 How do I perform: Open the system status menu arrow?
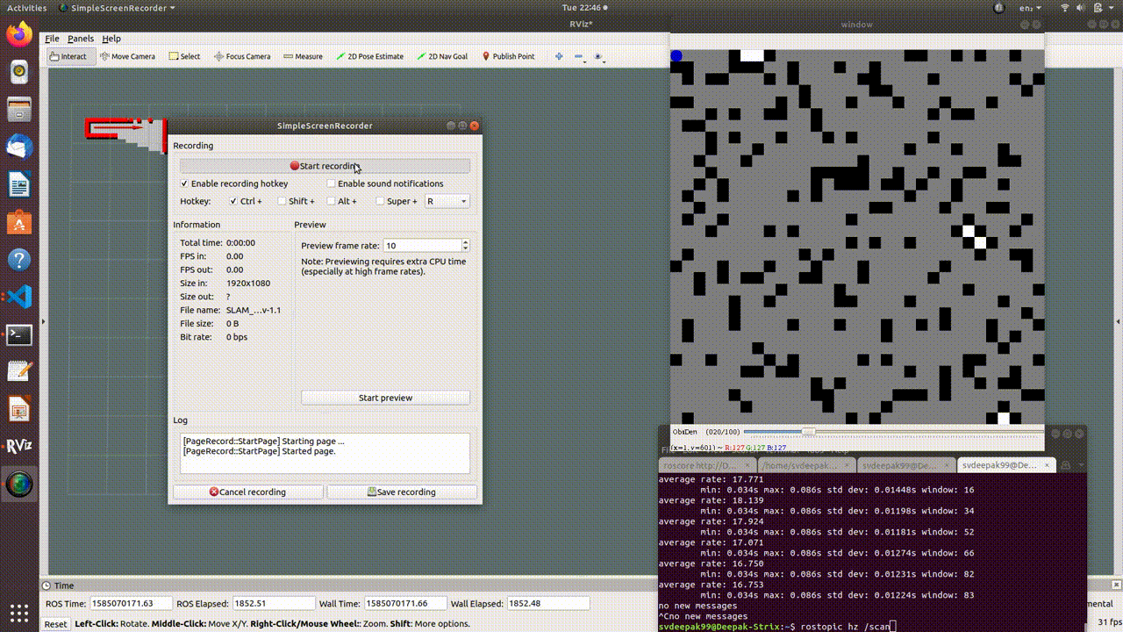[x=1111, y=8]
